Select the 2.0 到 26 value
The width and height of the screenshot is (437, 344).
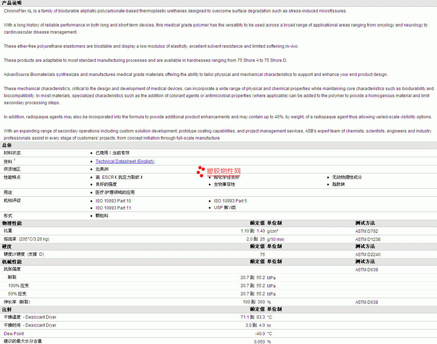[256, 239]
